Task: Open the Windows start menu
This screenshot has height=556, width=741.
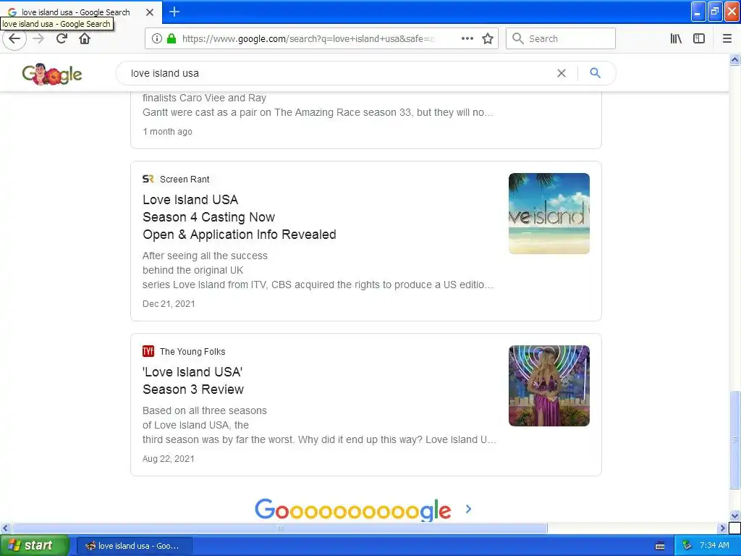Action: click(35, 546)
